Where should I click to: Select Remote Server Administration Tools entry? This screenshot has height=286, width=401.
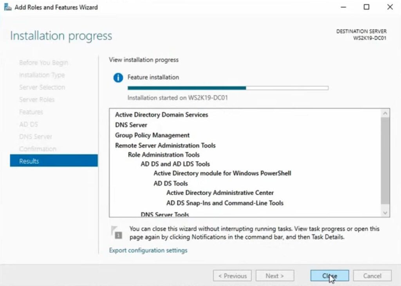tap(165, 145)
